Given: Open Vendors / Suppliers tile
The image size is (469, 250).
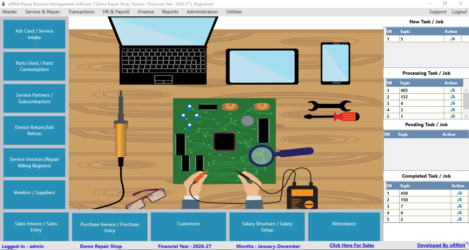Looking at the screenshot, I should (34, 194).
